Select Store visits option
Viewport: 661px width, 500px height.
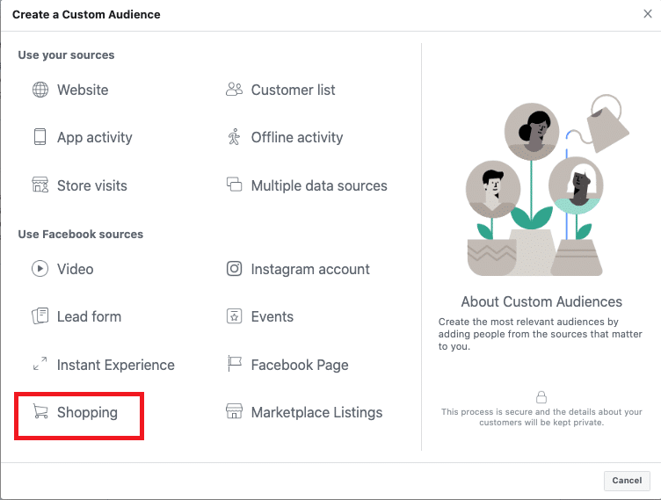click(92, 185)
